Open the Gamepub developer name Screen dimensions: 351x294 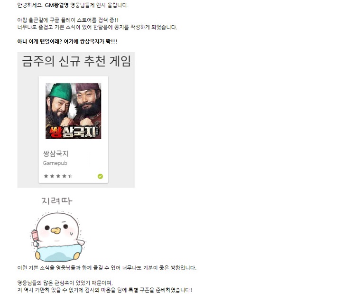coord(55,163)
